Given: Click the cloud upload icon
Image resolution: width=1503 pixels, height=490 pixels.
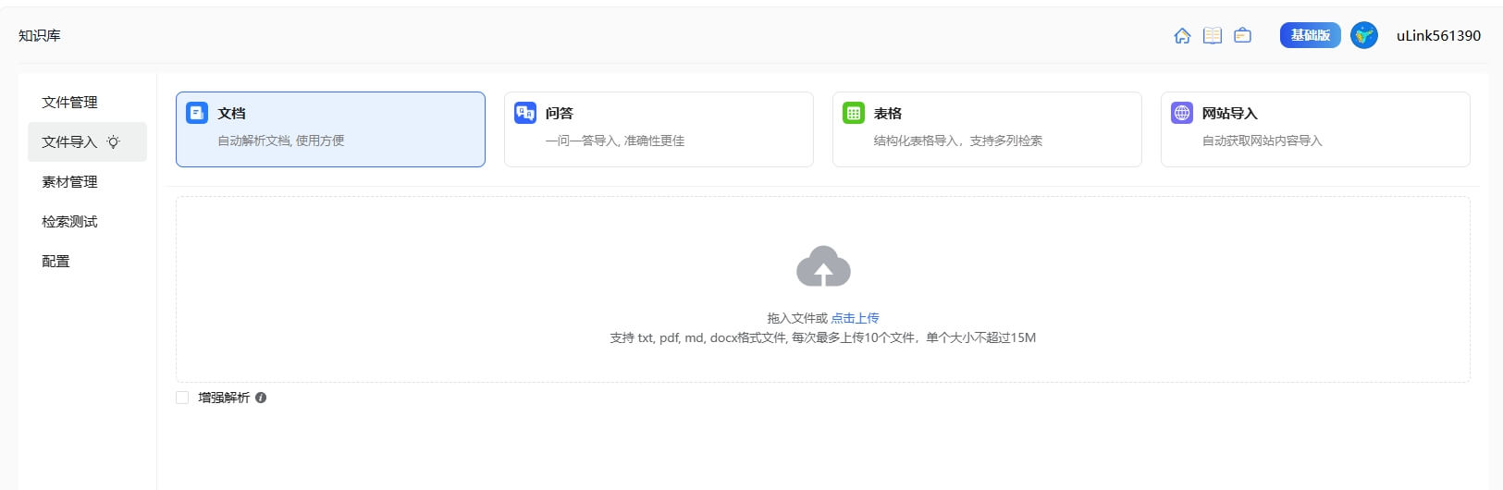Looking at the screenshot, I should pyautogui.click(x=823, y=266).
